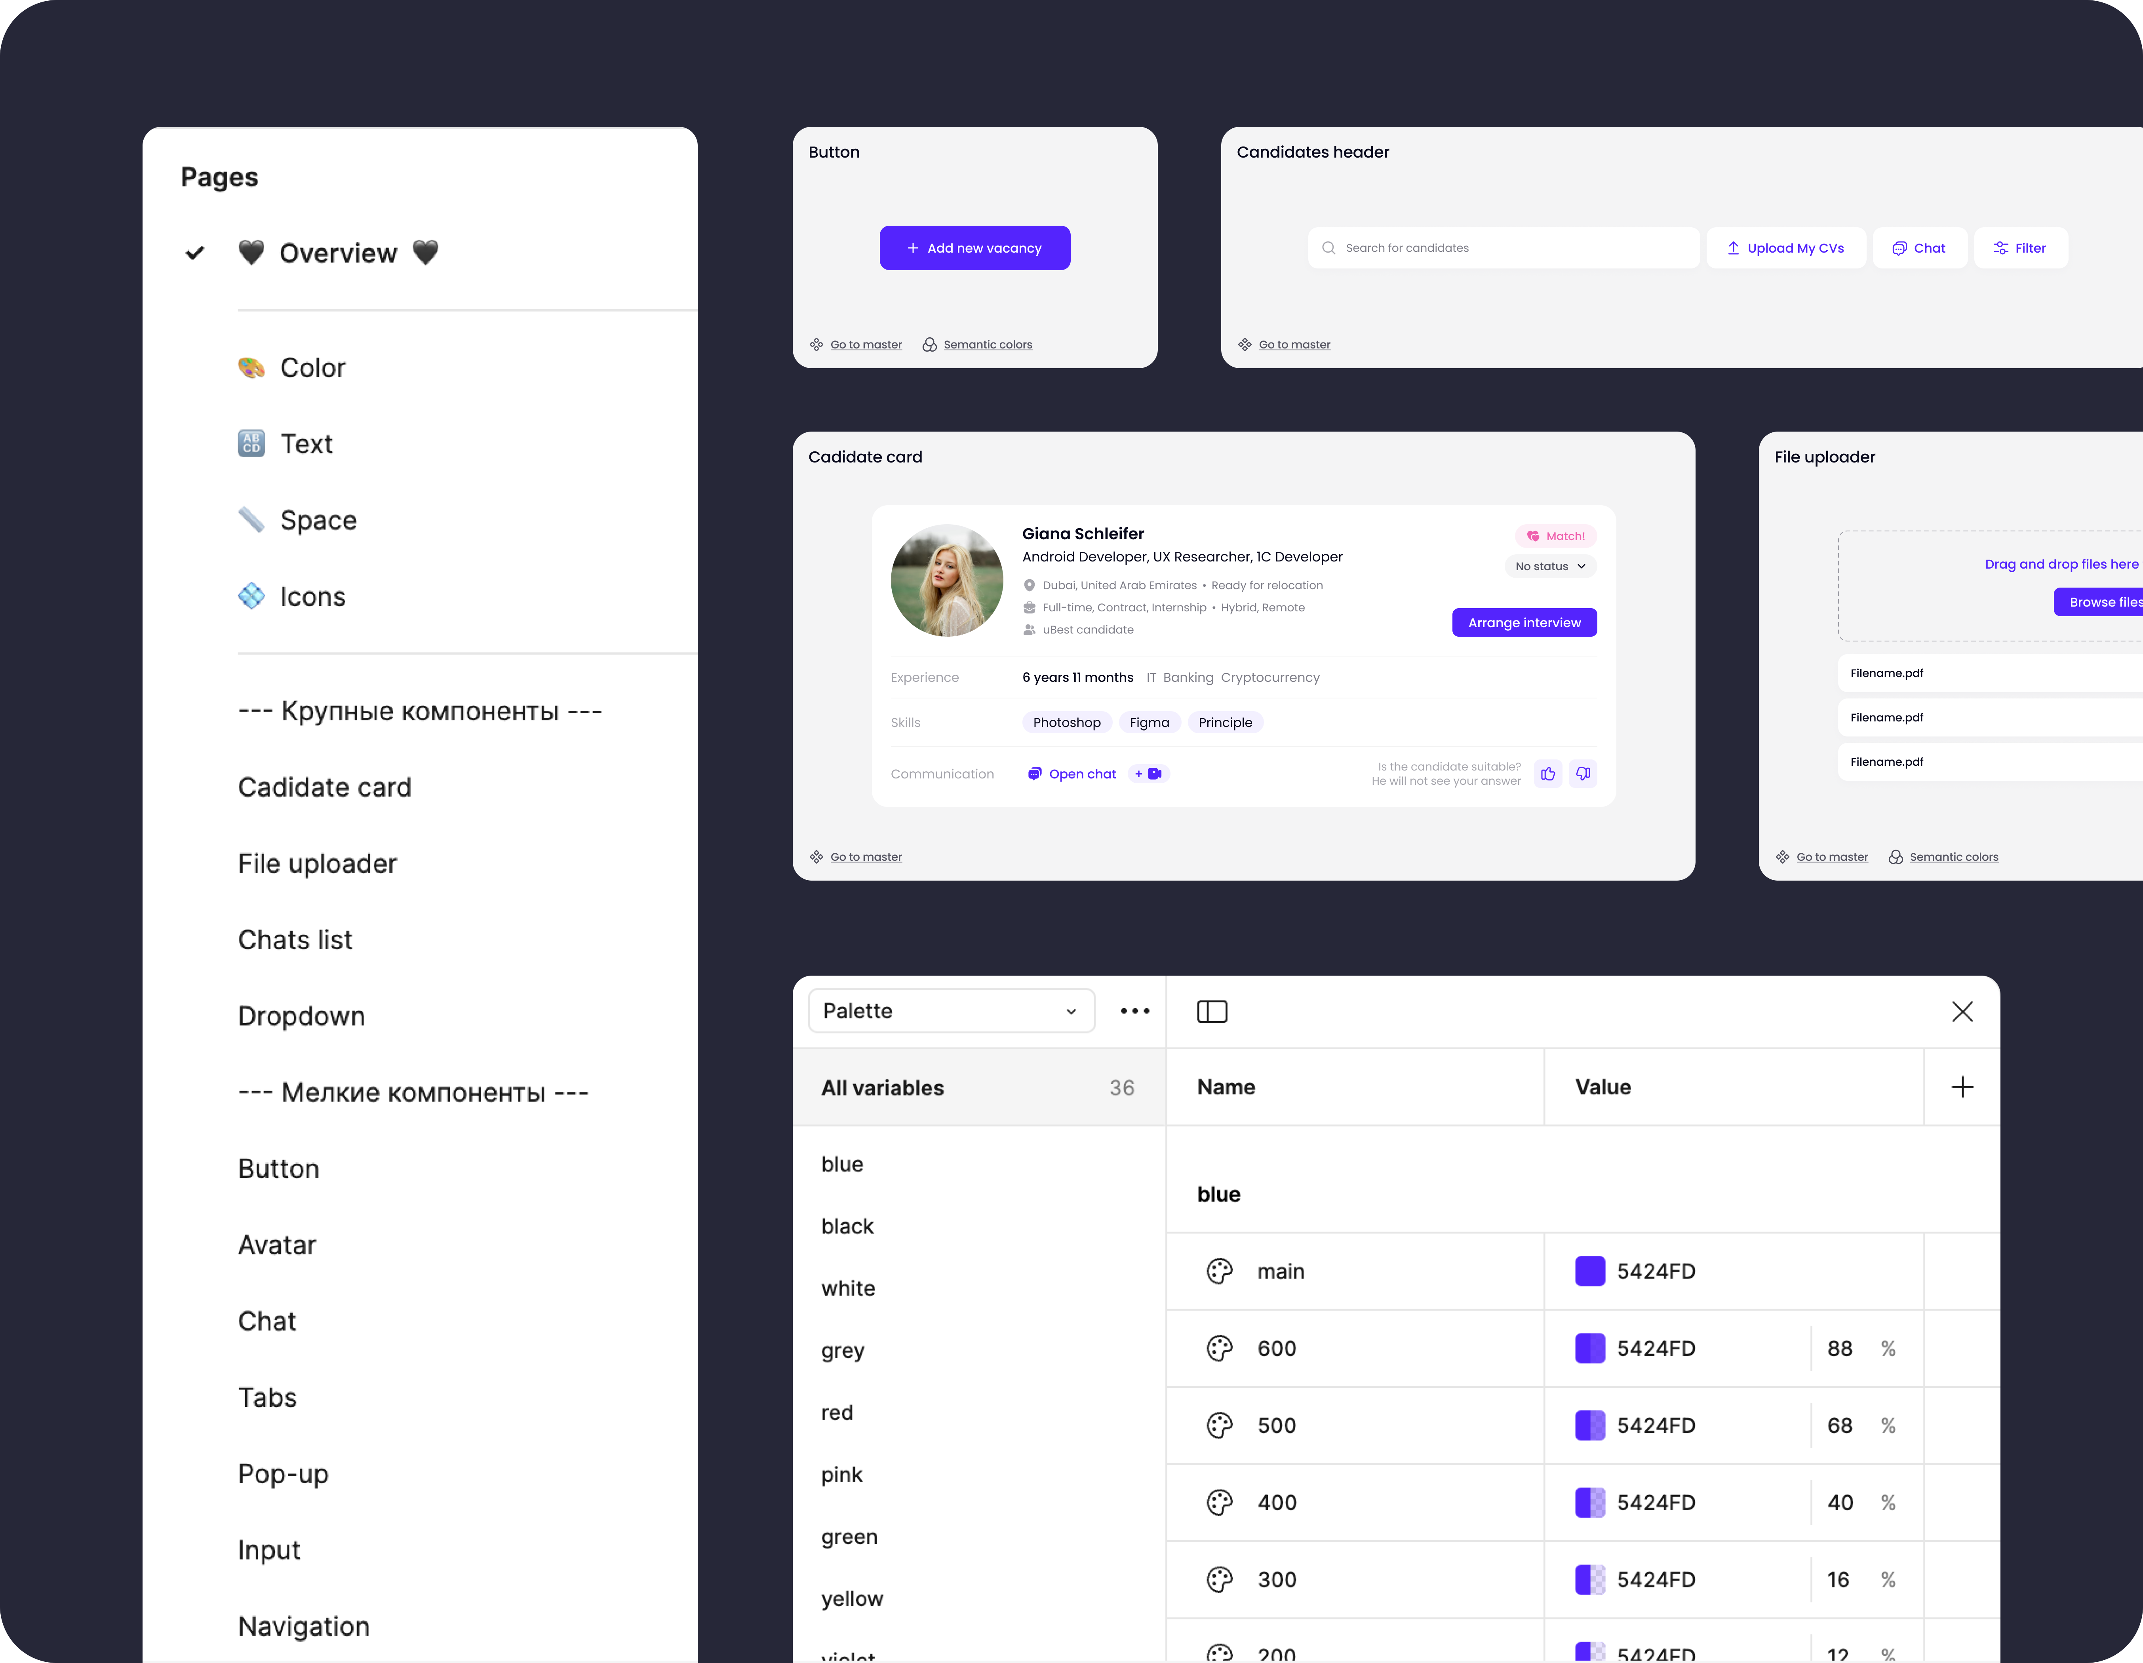
Task: Click the Semantic colors icon in Button card
Action: click(929, 344)
